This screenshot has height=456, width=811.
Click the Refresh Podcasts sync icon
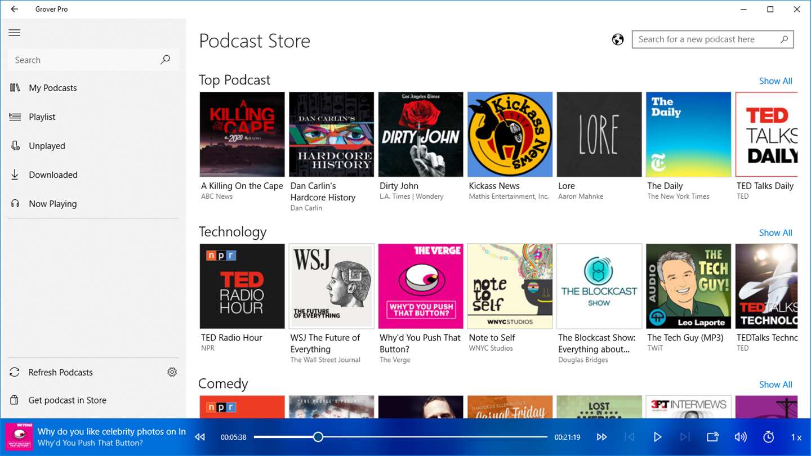point(15,372)
